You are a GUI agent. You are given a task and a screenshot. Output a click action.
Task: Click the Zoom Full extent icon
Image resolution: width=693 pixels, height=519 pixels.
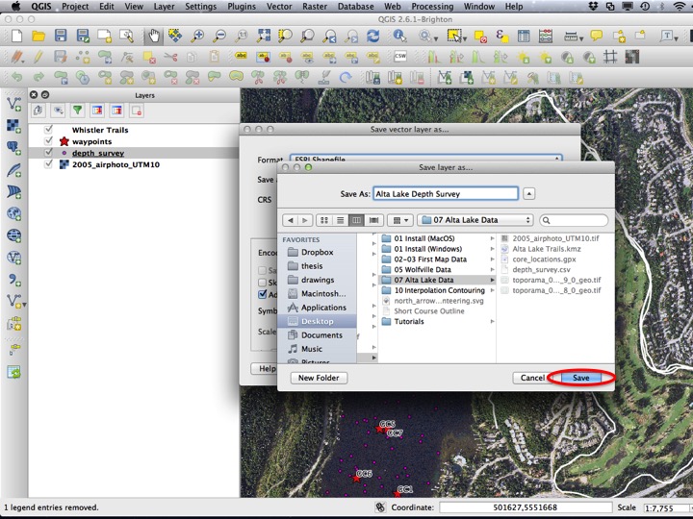click(x=264, y=36)
